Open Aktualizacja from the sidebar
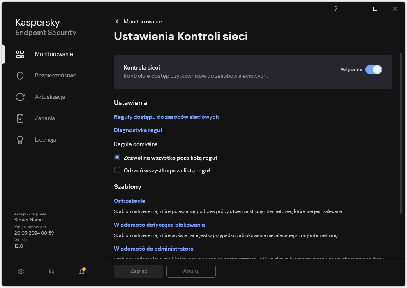 click(x=20, y=97)
